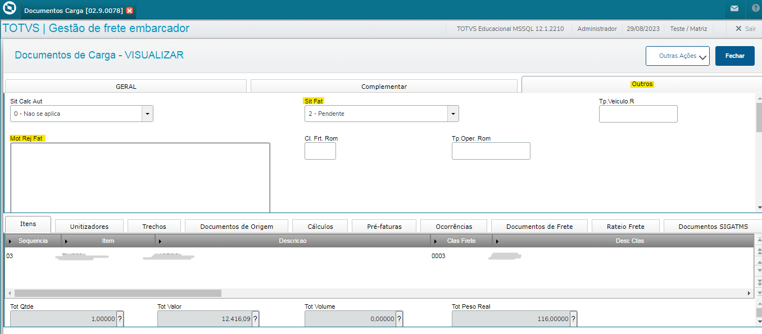Click the Tot Valor field showing 12.416,09
Screen dimensions: 762x334
point(205,319)
